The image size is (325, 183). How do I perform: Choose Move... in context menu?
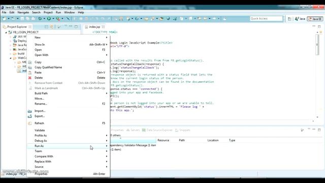69,99
